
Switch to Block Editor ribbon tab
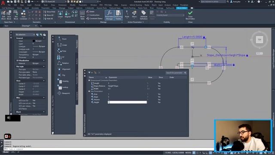[182, 8]
